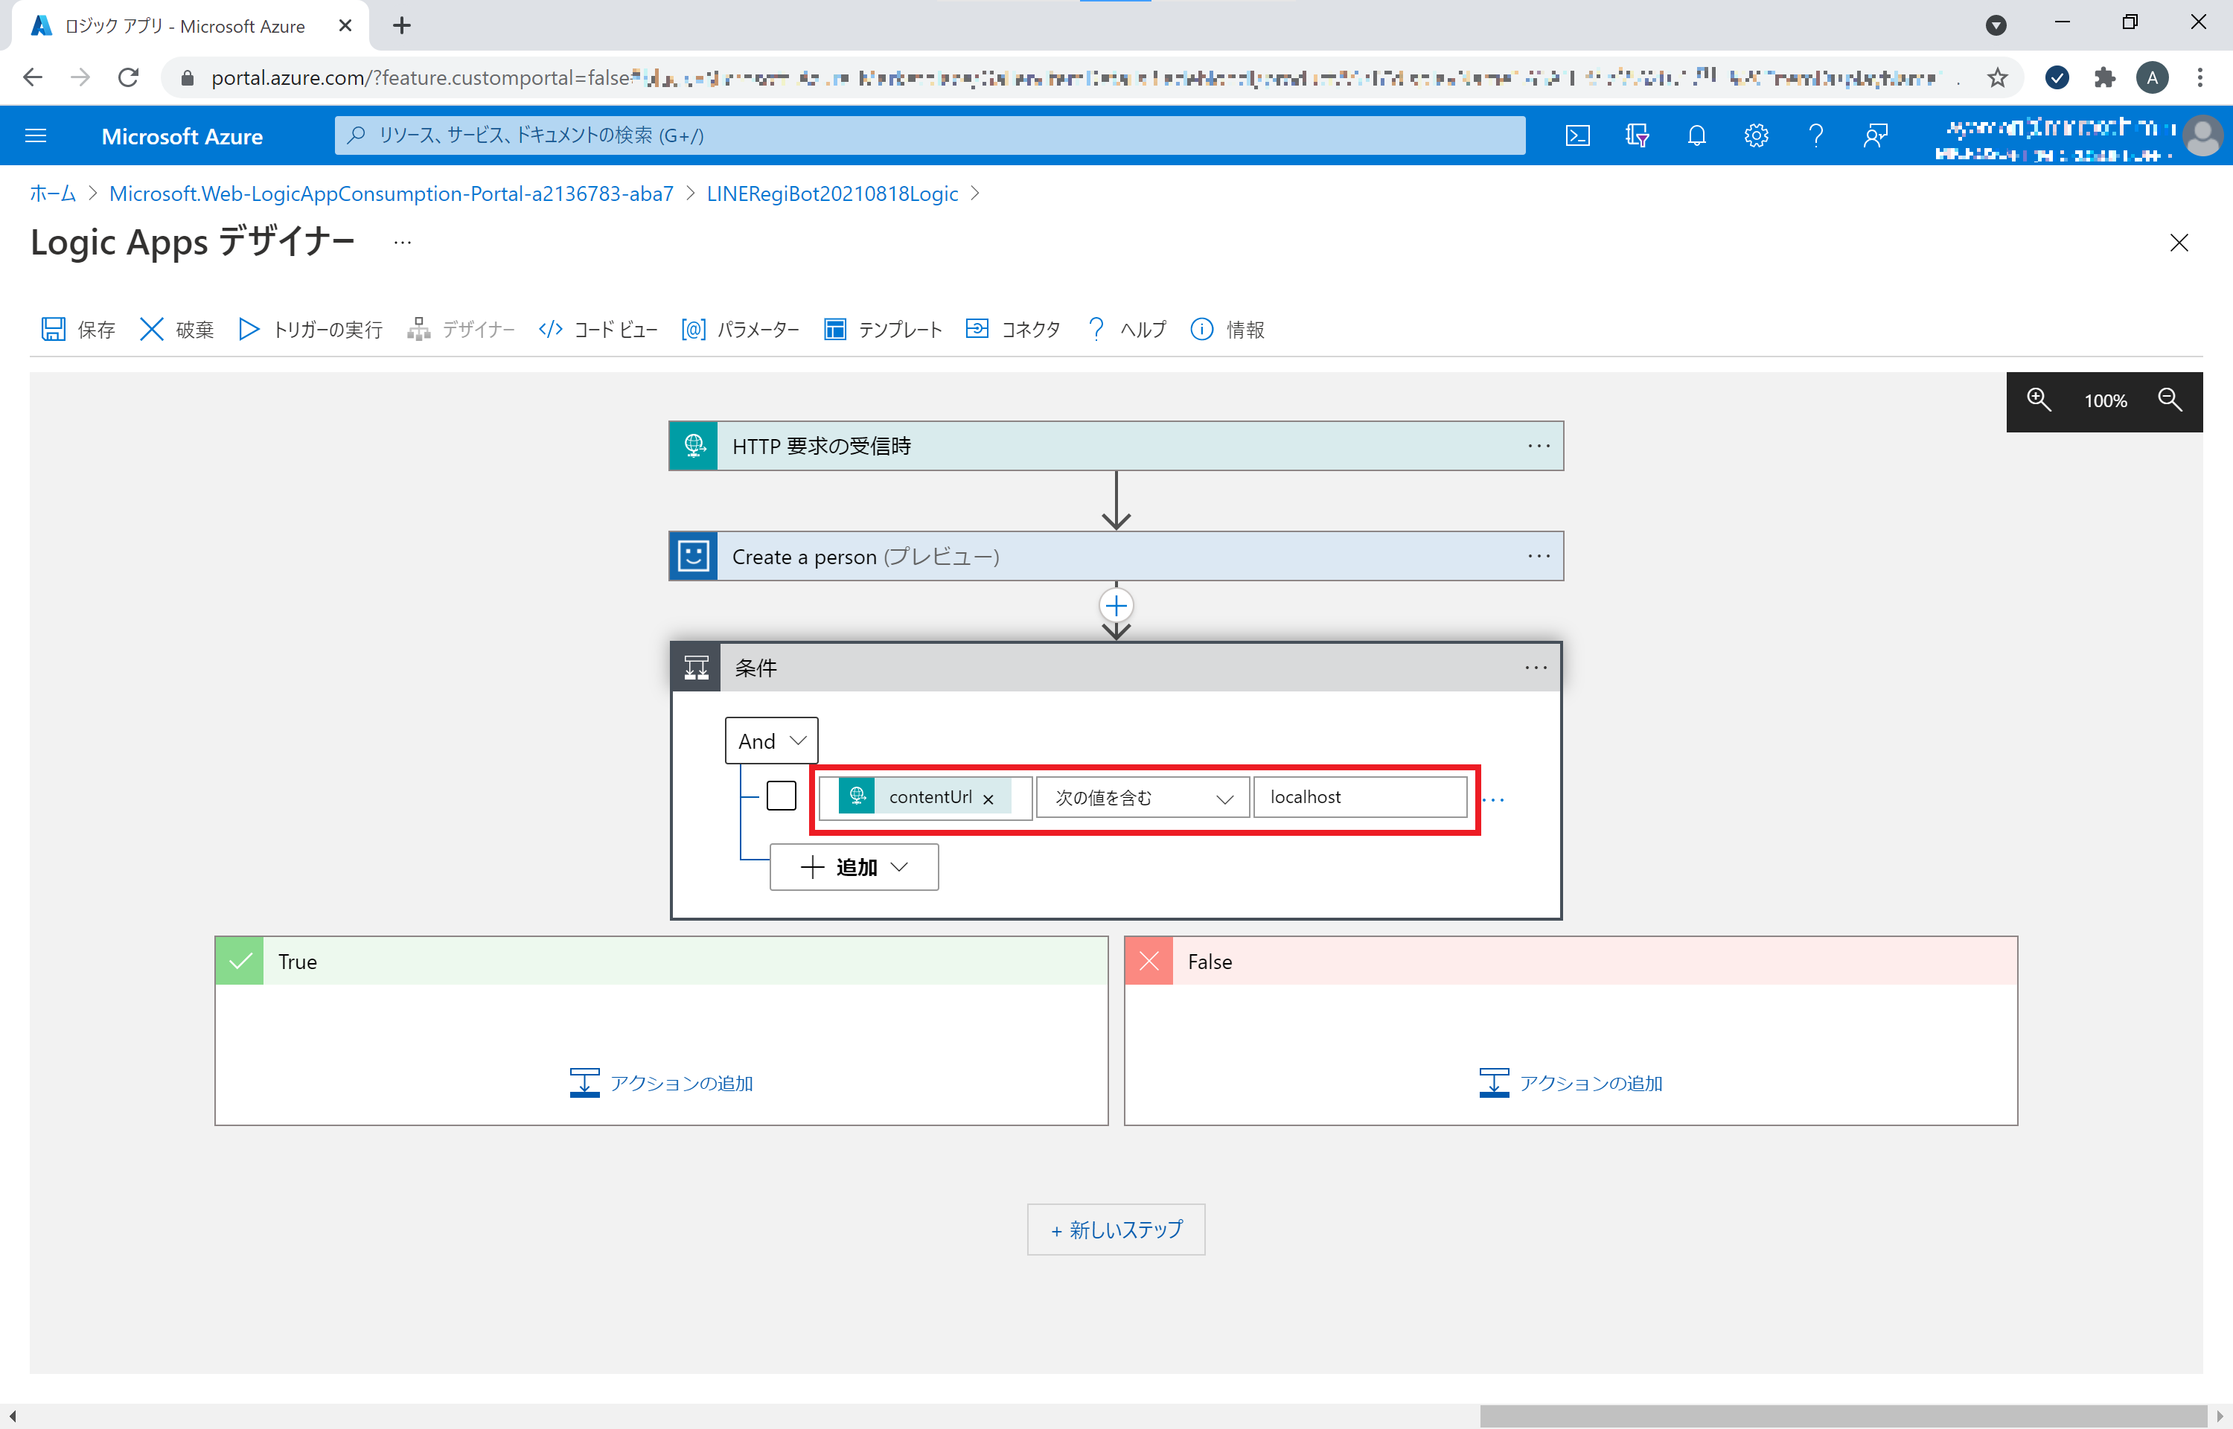Open Azure notifications bell
Viewport: 2233px width, 1429px height.
[x=1697, y=135]
